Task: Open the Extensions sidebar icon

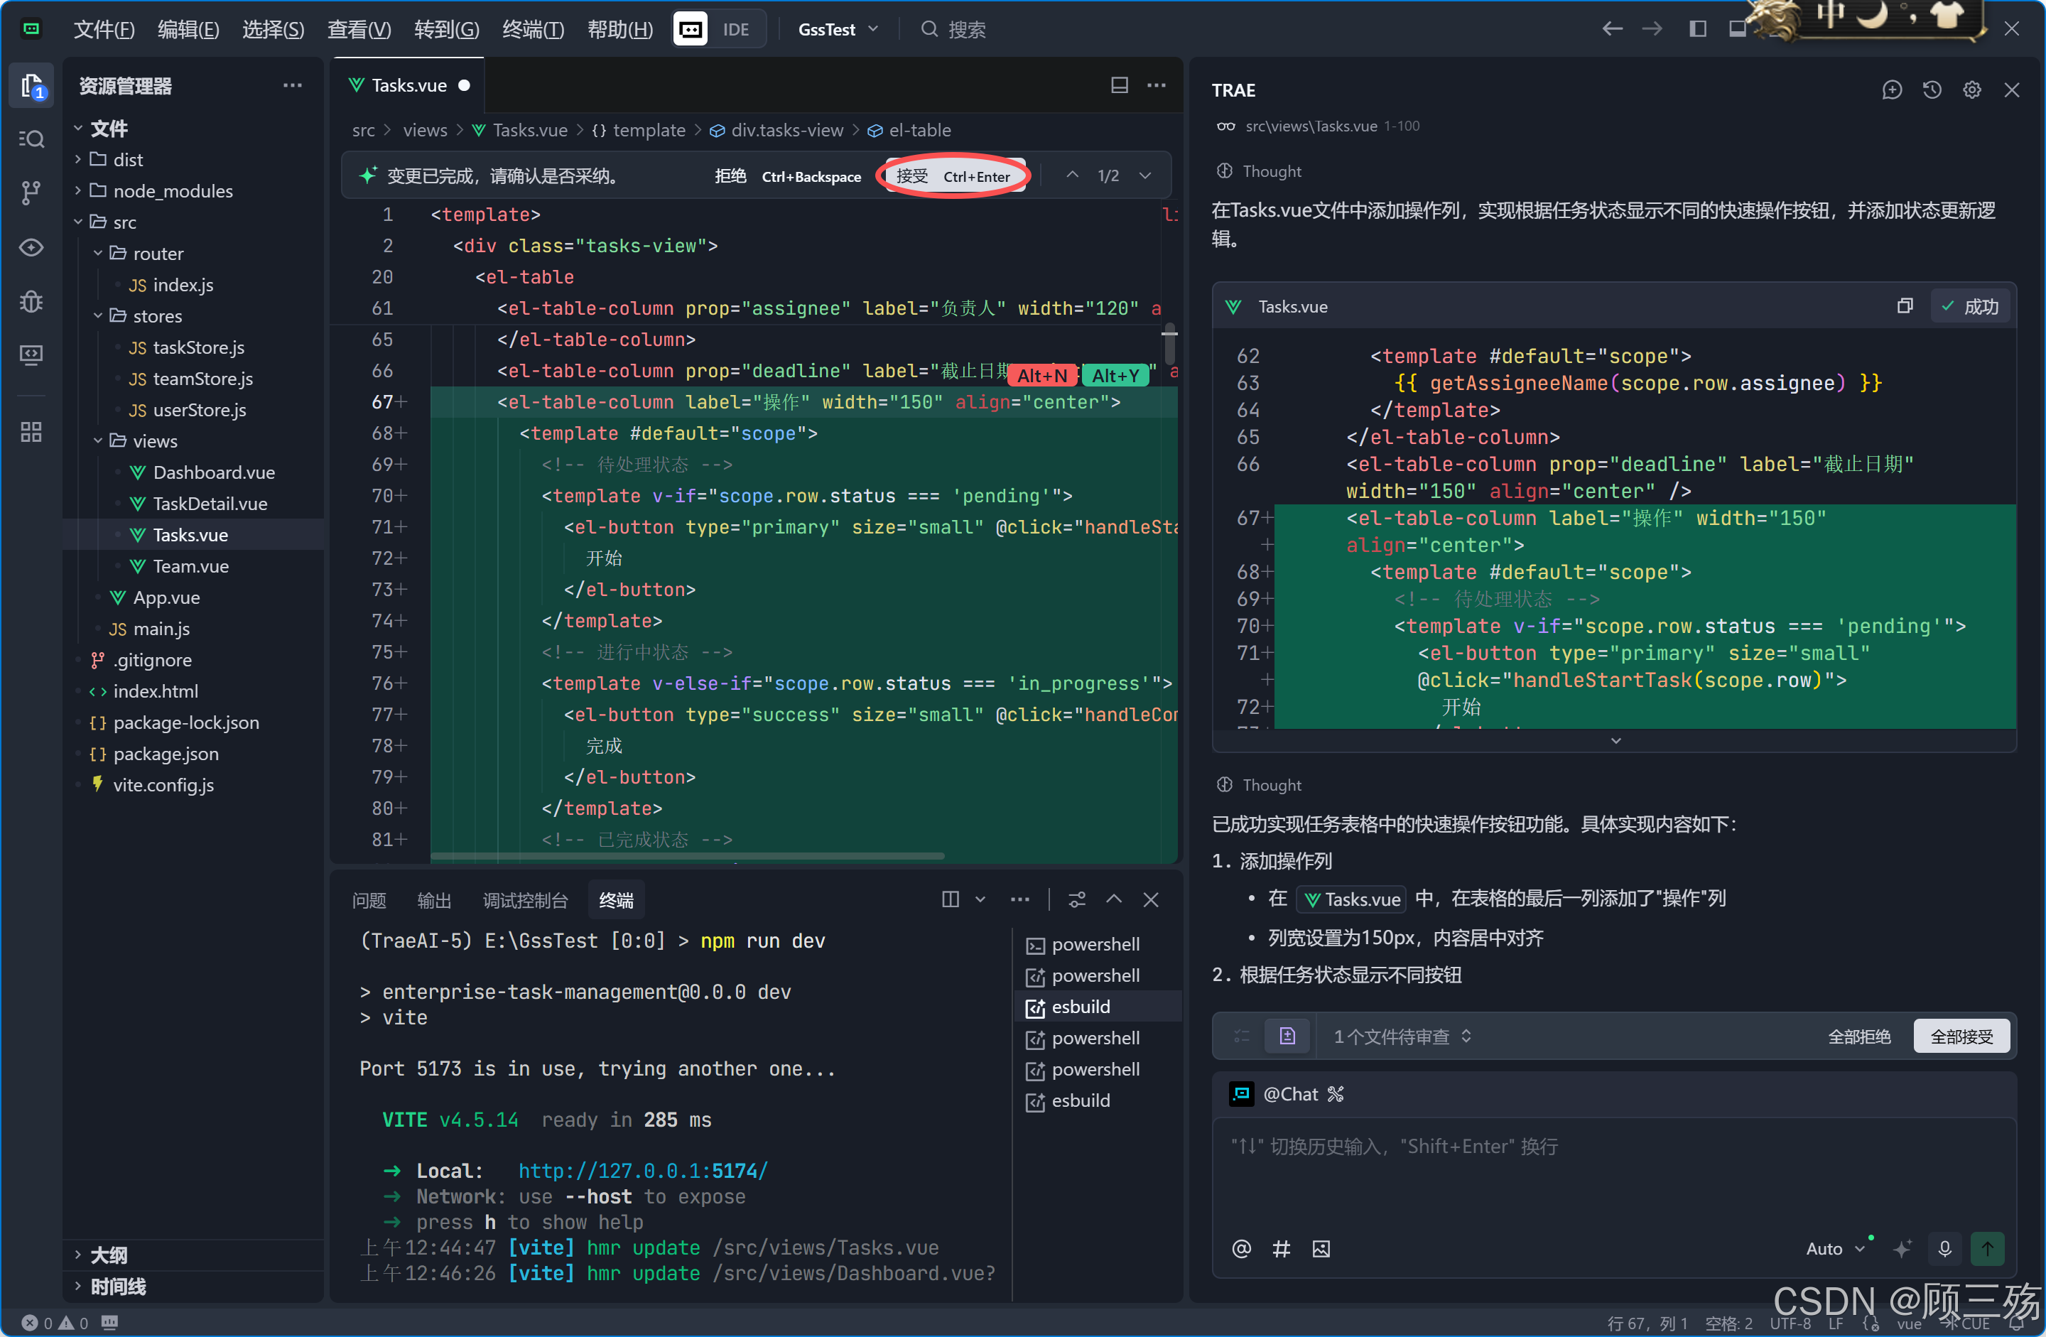Action: tap(31, 431)
